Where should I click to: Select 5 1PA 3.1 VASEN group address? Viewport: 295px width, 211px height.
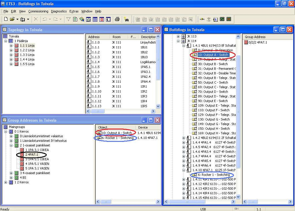pyautogui.click(x=37, y=168)
